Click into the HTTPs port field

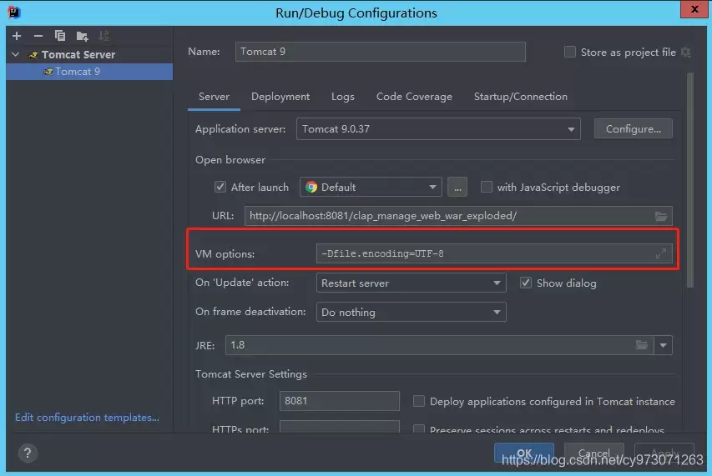click(x=339, y=427)
